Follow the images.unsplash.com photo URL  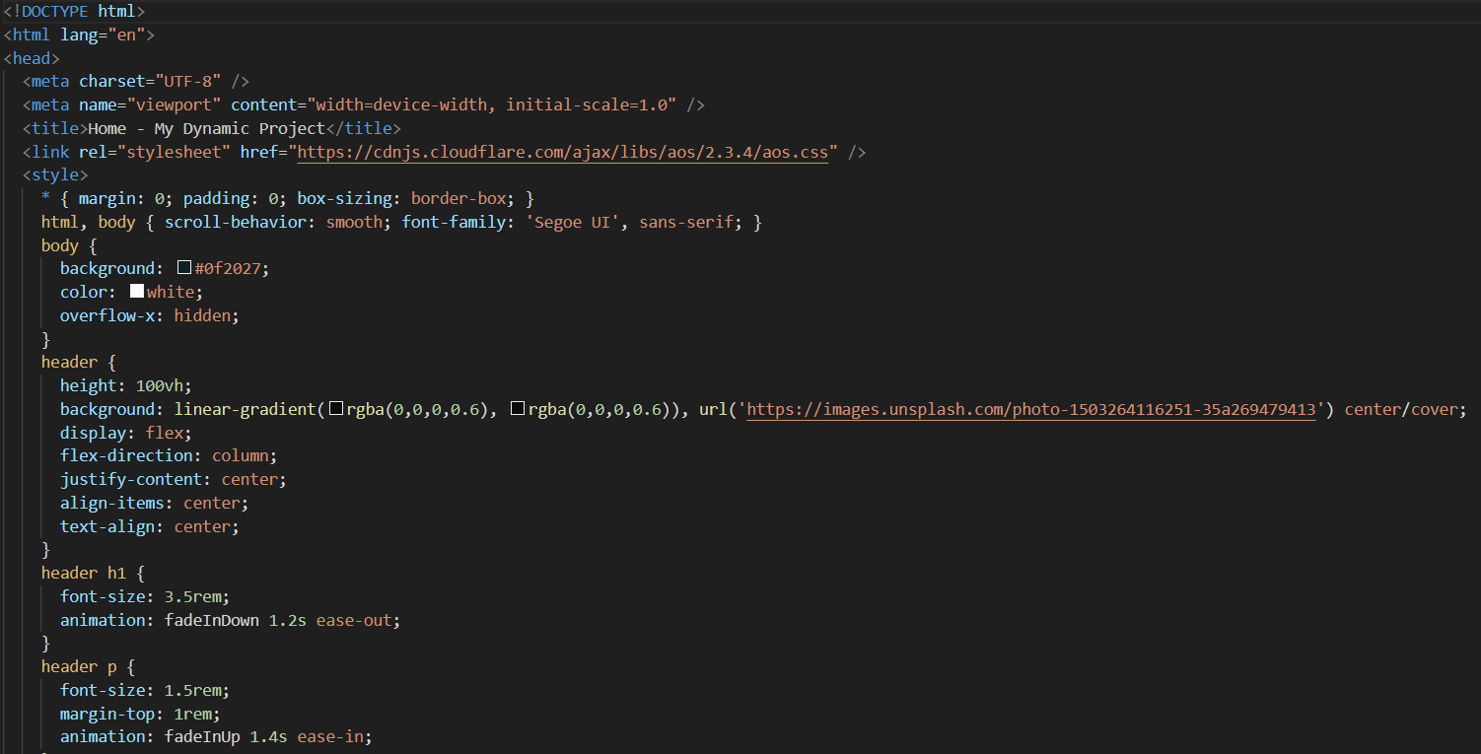coord(1031,409)
